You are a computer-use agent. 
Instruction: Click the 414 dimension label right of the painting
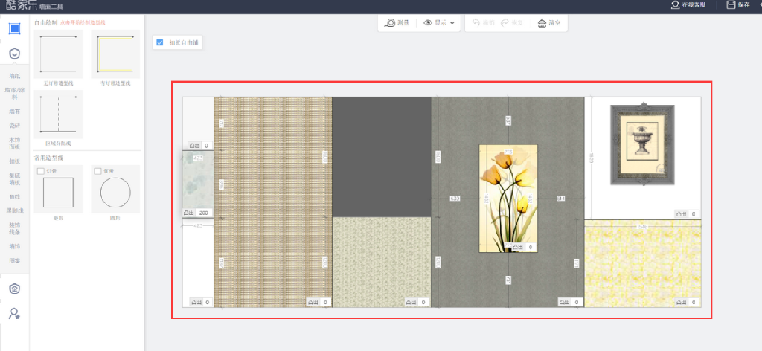coord(561,199)
